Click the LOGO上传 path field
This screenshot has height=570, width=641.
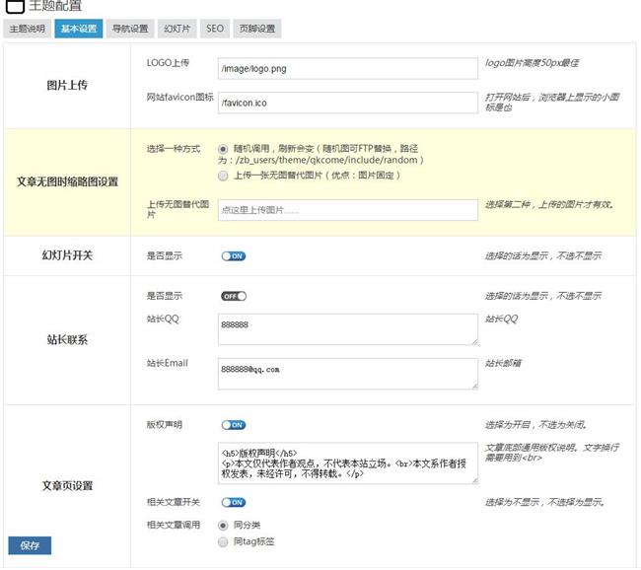[347, 68]
